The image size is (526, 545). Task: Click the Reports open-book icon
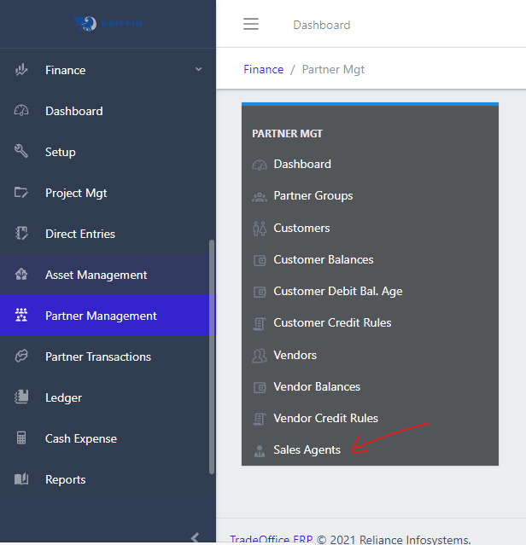21,479
